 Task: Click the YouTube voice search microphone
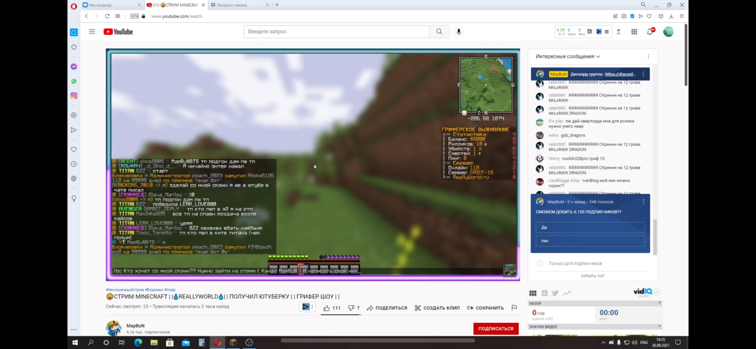tap(459, 31)
